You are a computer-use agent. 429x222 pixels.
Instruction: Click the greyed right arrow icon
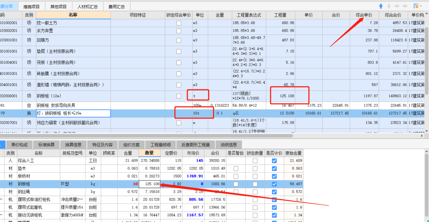point(405,6)
